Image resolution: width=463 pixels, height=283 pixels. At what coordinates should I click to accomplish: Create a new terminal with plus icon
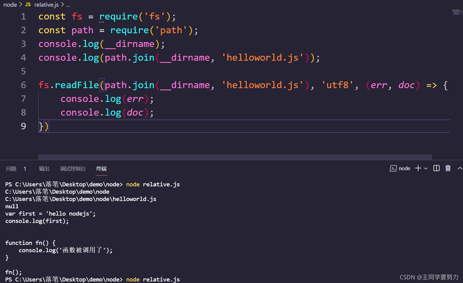point(418,168)
